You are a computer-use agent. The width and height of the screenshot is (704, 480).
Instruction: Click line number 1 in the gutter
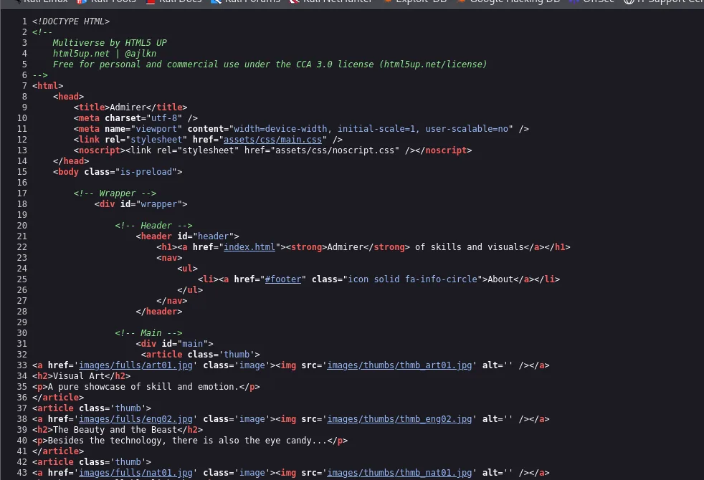pos(24,21)
